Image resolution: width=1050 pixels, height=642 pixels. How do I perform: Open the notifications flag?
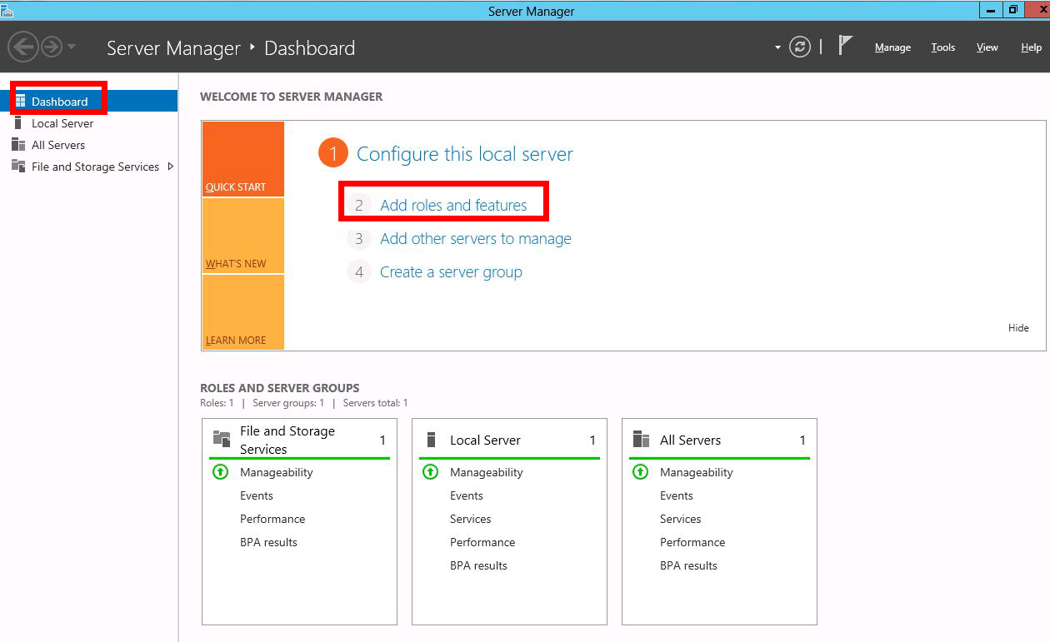pos(845,47)
